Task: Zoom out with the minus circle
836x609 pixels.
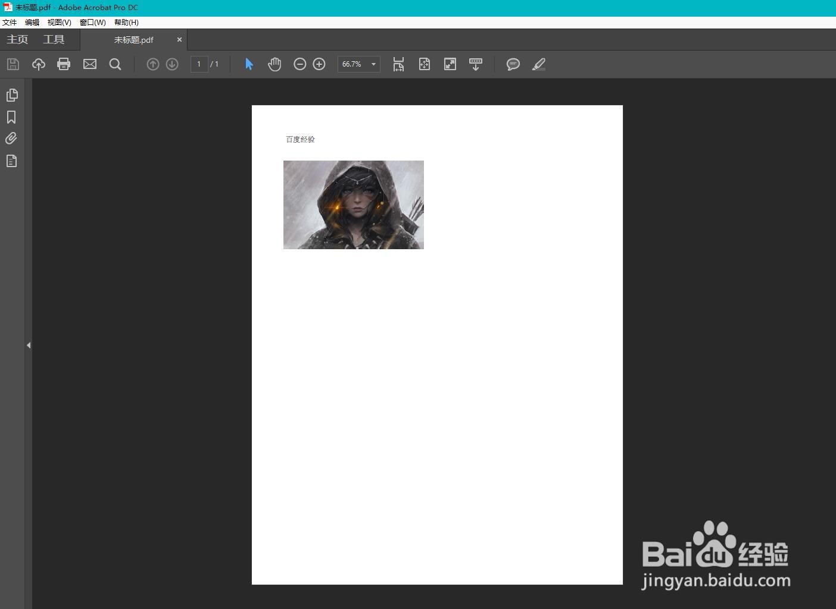Action: pos(300,64)
